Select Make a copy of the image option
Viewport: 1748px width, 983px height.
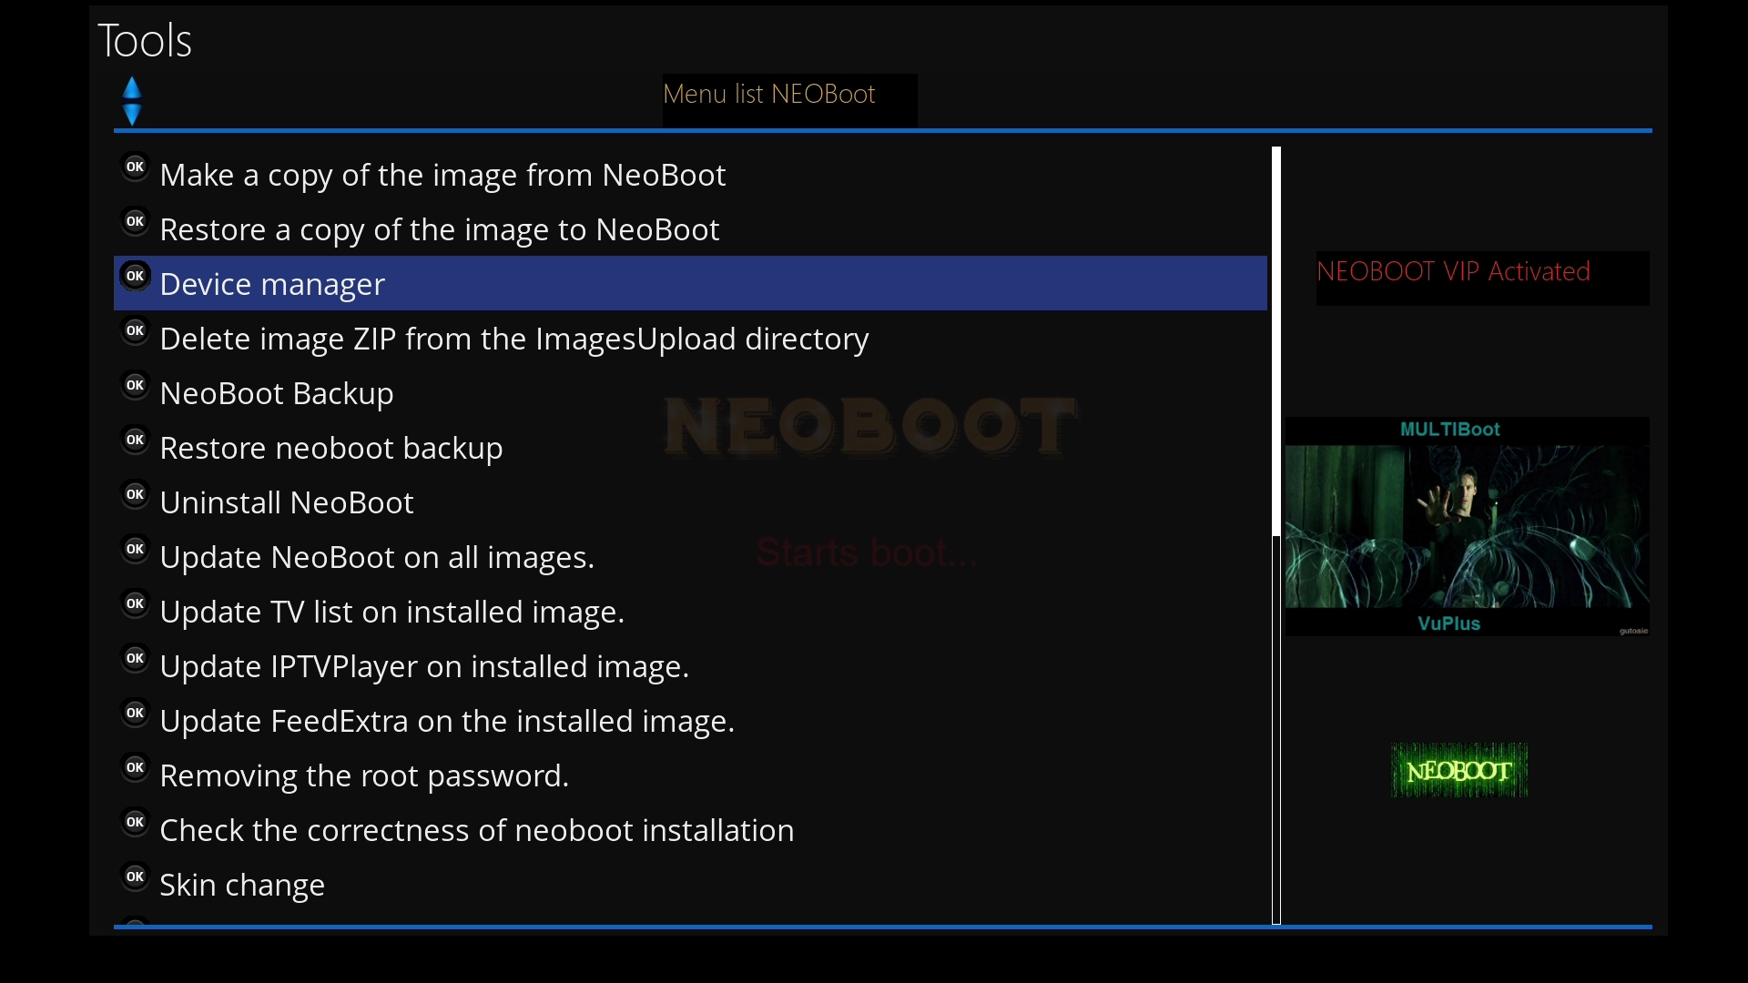[442, 175]
